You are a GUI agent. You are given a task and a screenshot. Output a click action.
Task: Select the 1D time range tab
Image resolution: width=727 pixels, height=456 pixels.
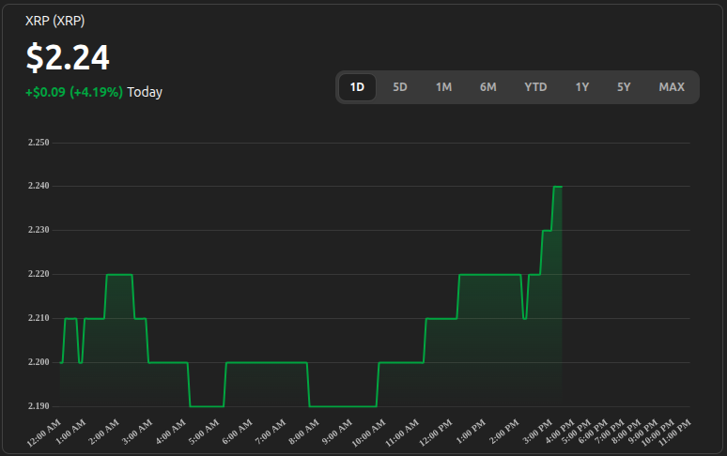(357, 87)
